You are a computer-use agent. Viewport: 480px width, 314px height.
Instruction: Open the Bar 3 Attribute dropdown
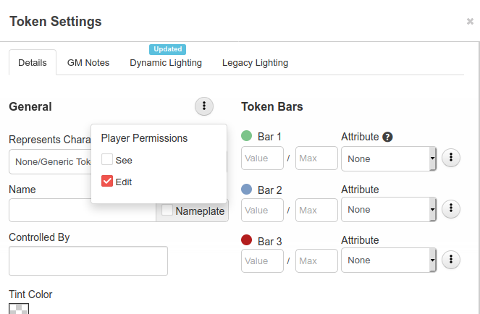click(x=389, y=260)
